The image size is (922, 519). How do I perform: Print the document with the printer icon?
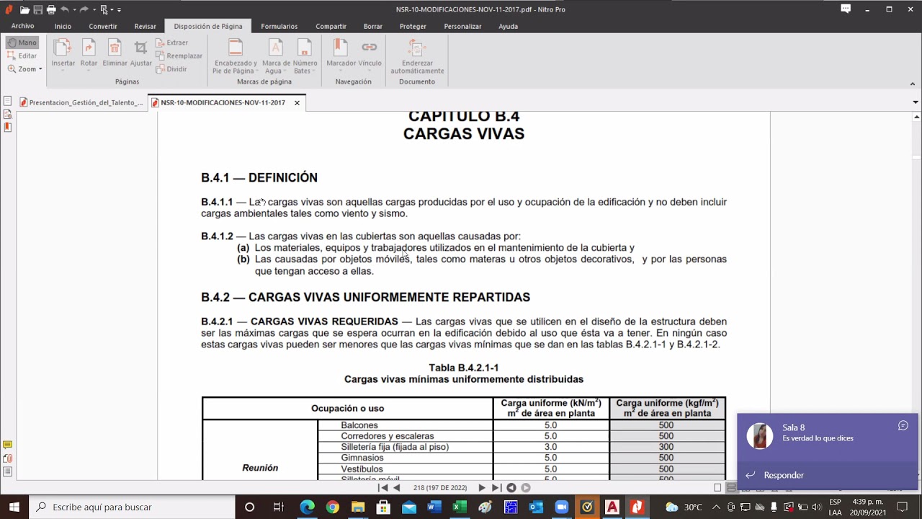point(51,9)
